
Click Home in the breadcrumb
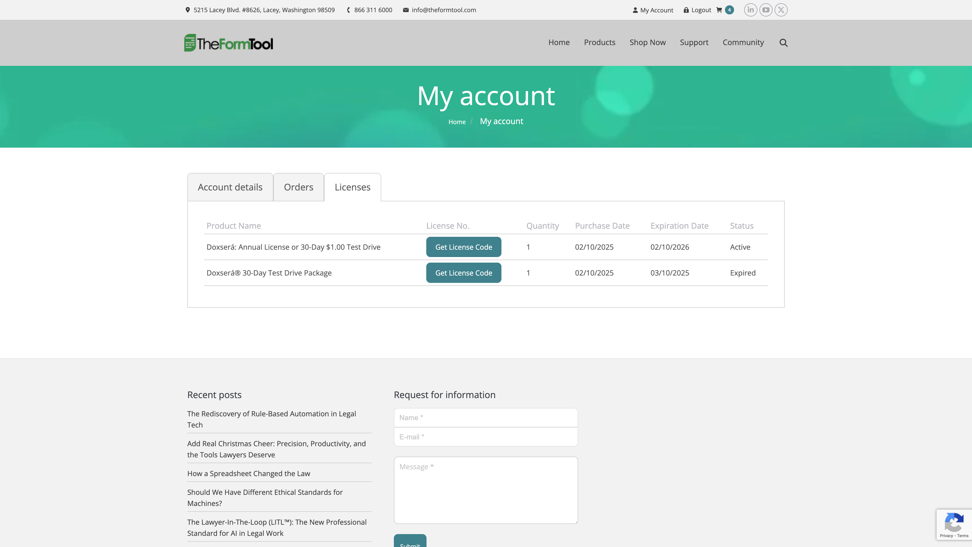(457, 122)
